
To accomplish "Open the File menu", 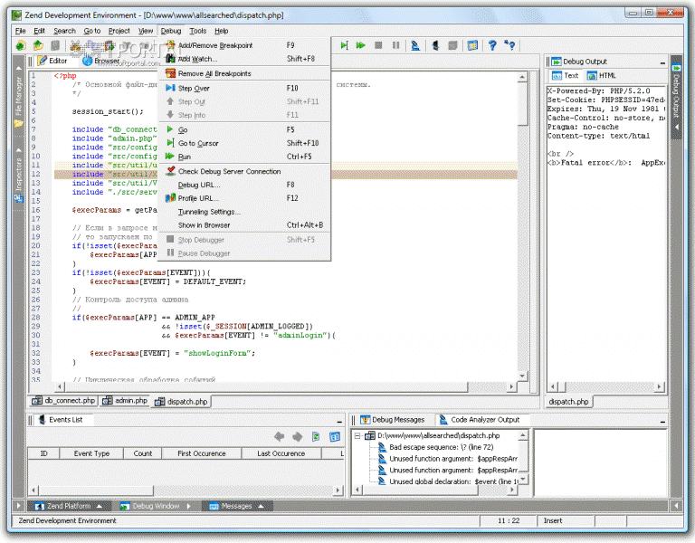I will pyautogui.click(x=21, y=31).
